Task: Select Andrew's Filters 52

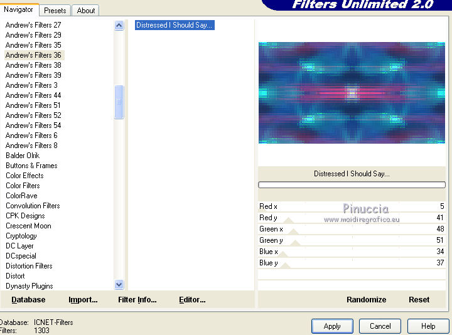Action: [33, 115]
